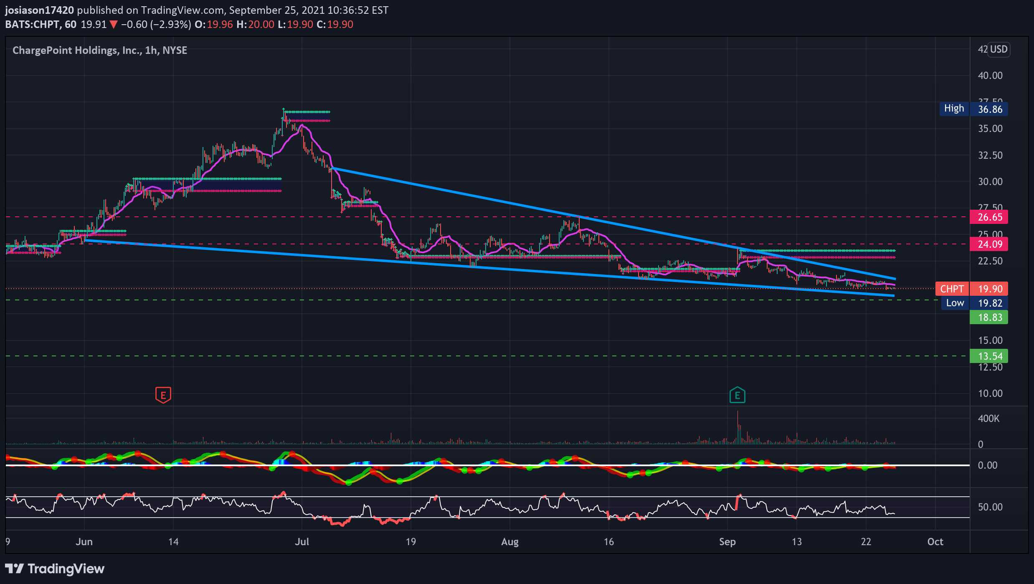This screenshot has height=584, width=1034.
Task: Click the Sep label on time axis
Action: [727, 542]
